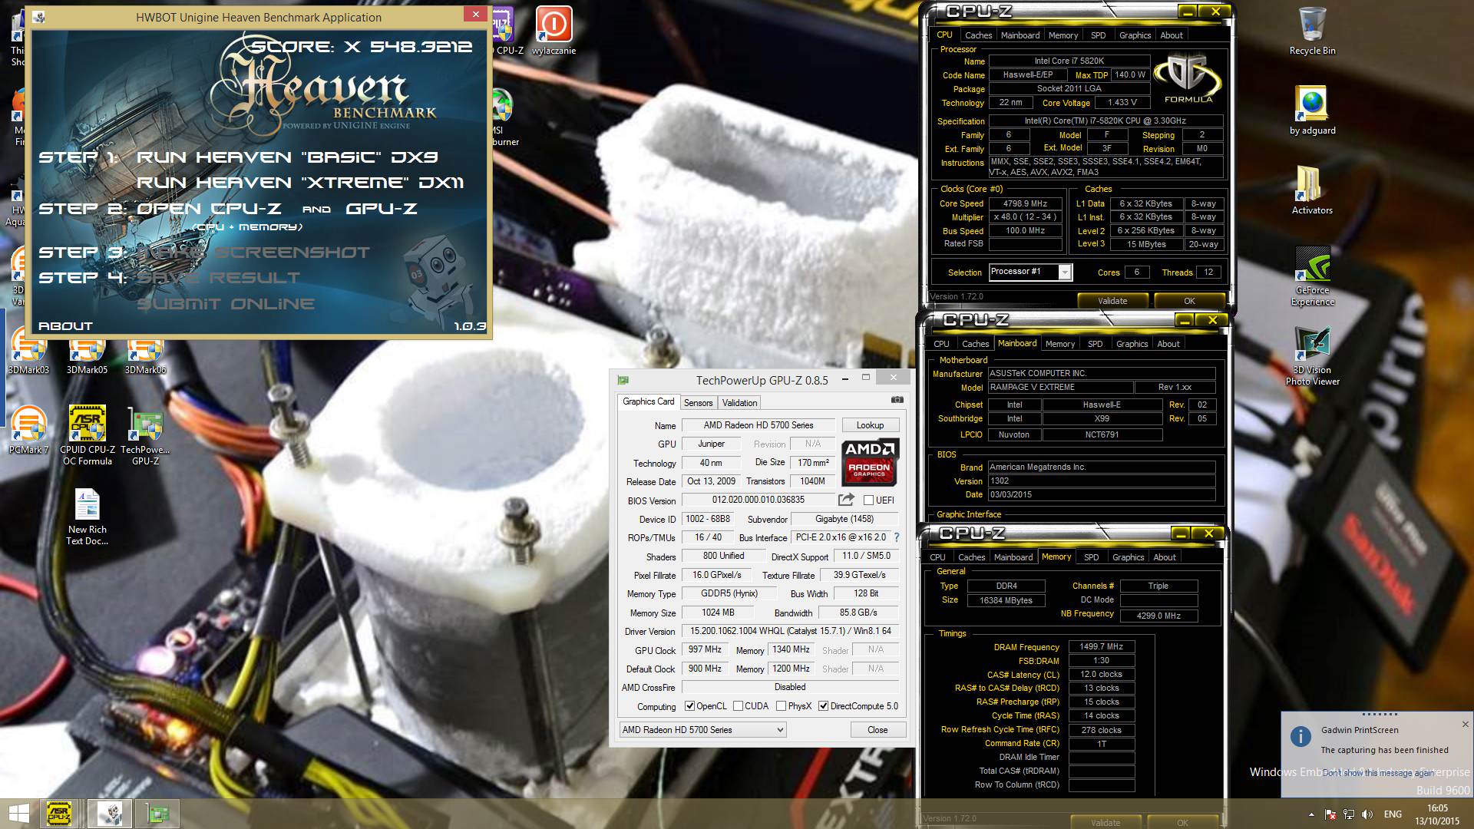Click the red wylaczanie power shortcut
This screenshot has width=1474, height=829.
pos(553,31)
